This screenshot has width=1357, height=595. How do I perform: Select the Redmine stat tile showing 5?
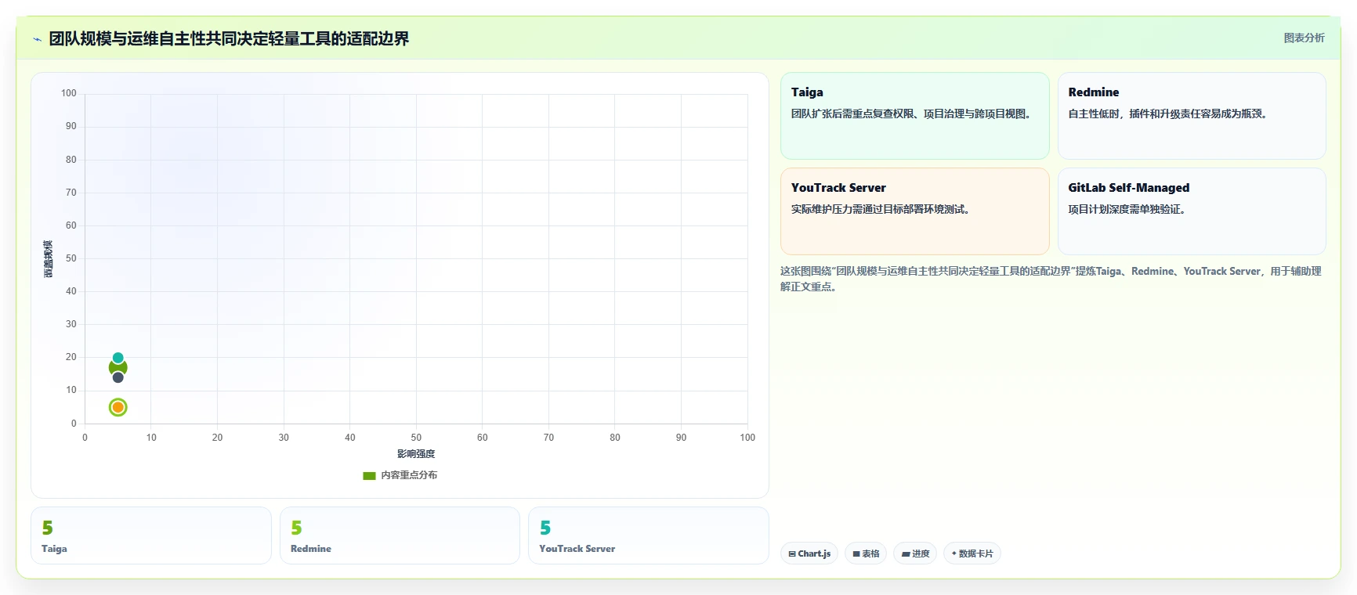coord(400,535)
